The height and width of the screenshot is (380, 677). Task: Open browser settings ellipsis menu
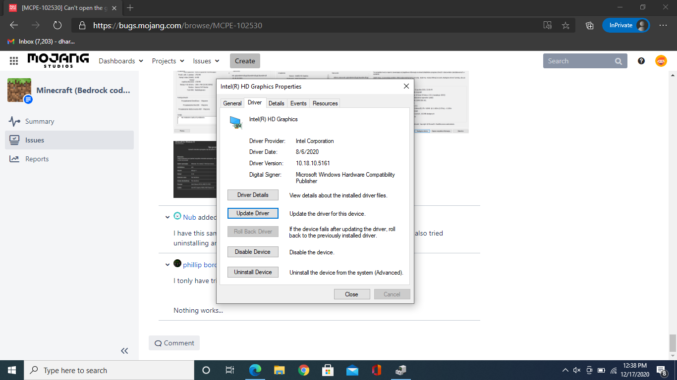click(x=663, y=25)
